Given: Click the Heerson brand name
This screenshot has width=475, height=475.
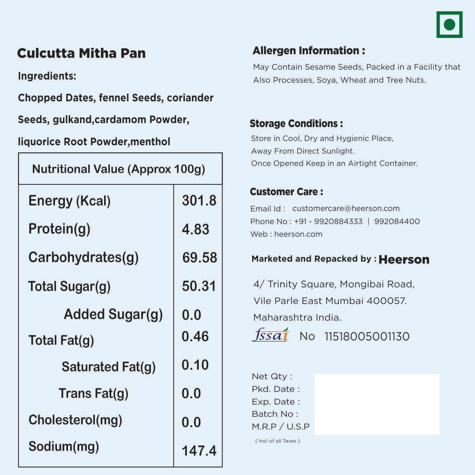Looking at the screenshot, I should pos(404,260).
